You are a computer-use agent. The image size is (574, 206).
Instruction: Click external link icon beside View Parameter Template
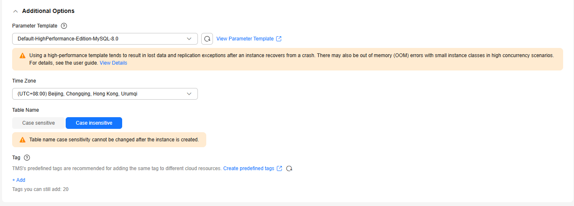pyautogui.click(x=279, y=39)
